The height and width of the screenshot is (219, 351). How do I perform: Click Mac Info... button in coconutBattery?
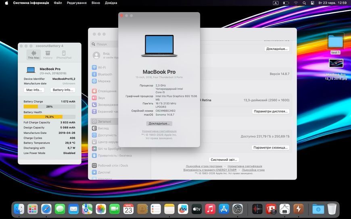click(34, 90)
